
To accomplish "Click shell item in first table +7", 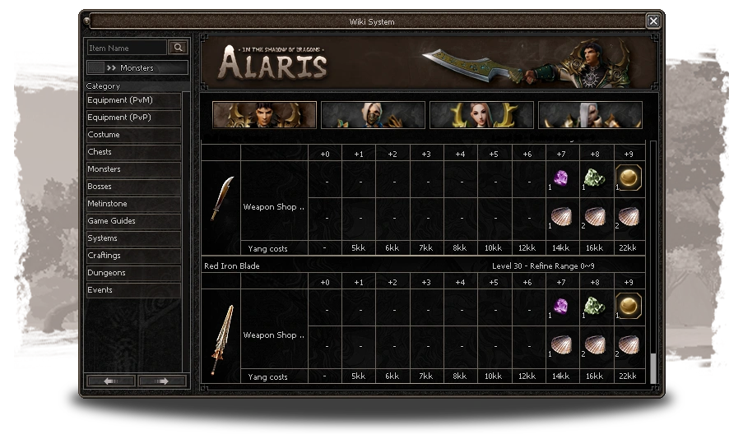I will pos(561,217).
